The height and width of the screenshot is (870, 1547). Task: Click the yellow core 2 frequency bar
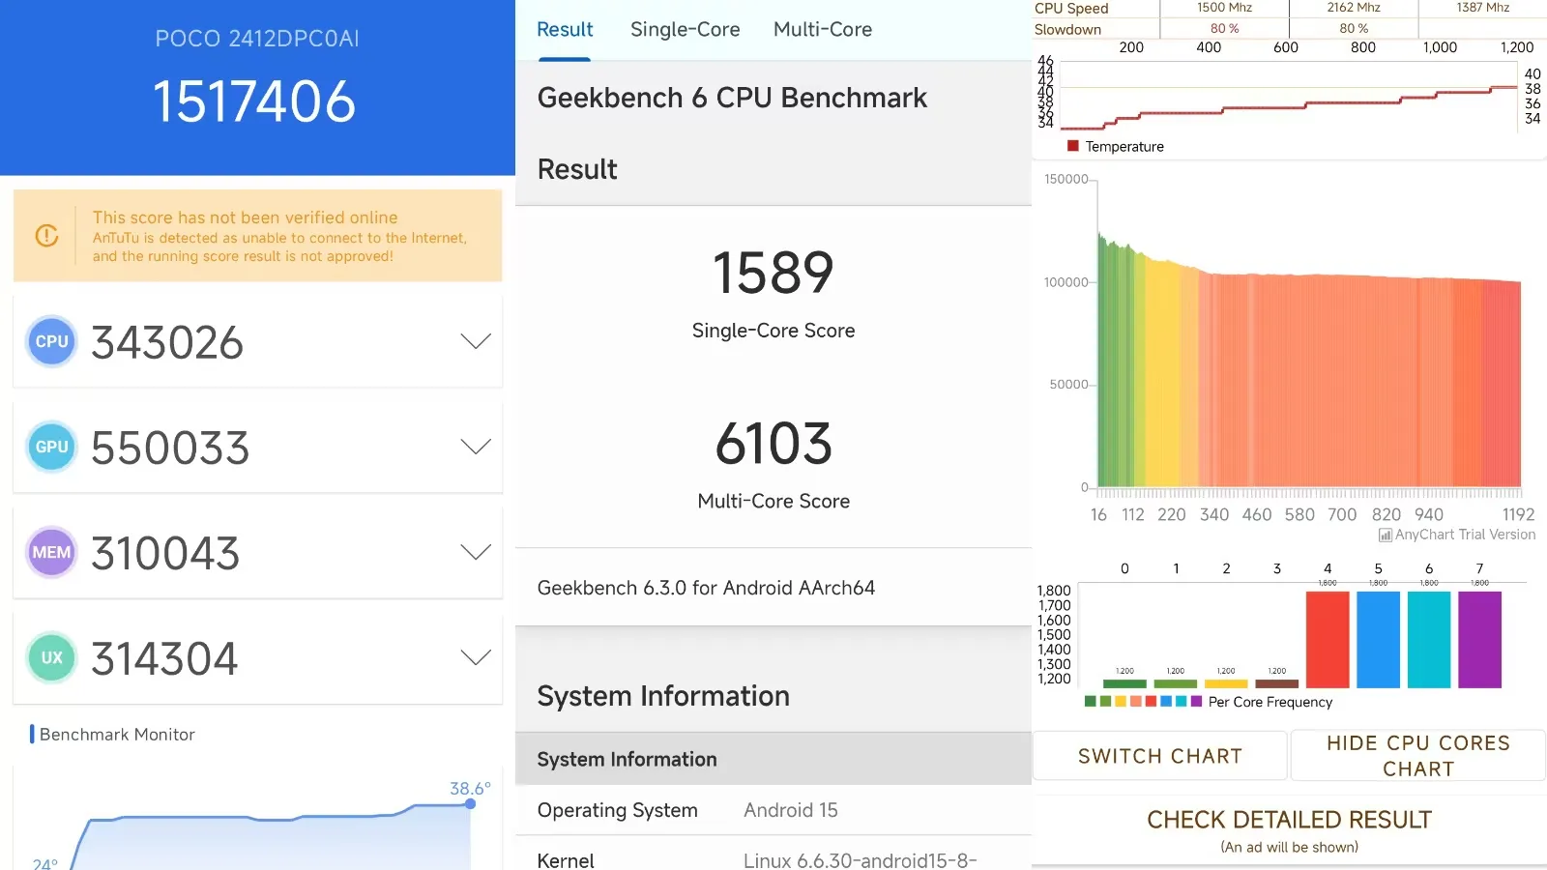point(1226,683)
